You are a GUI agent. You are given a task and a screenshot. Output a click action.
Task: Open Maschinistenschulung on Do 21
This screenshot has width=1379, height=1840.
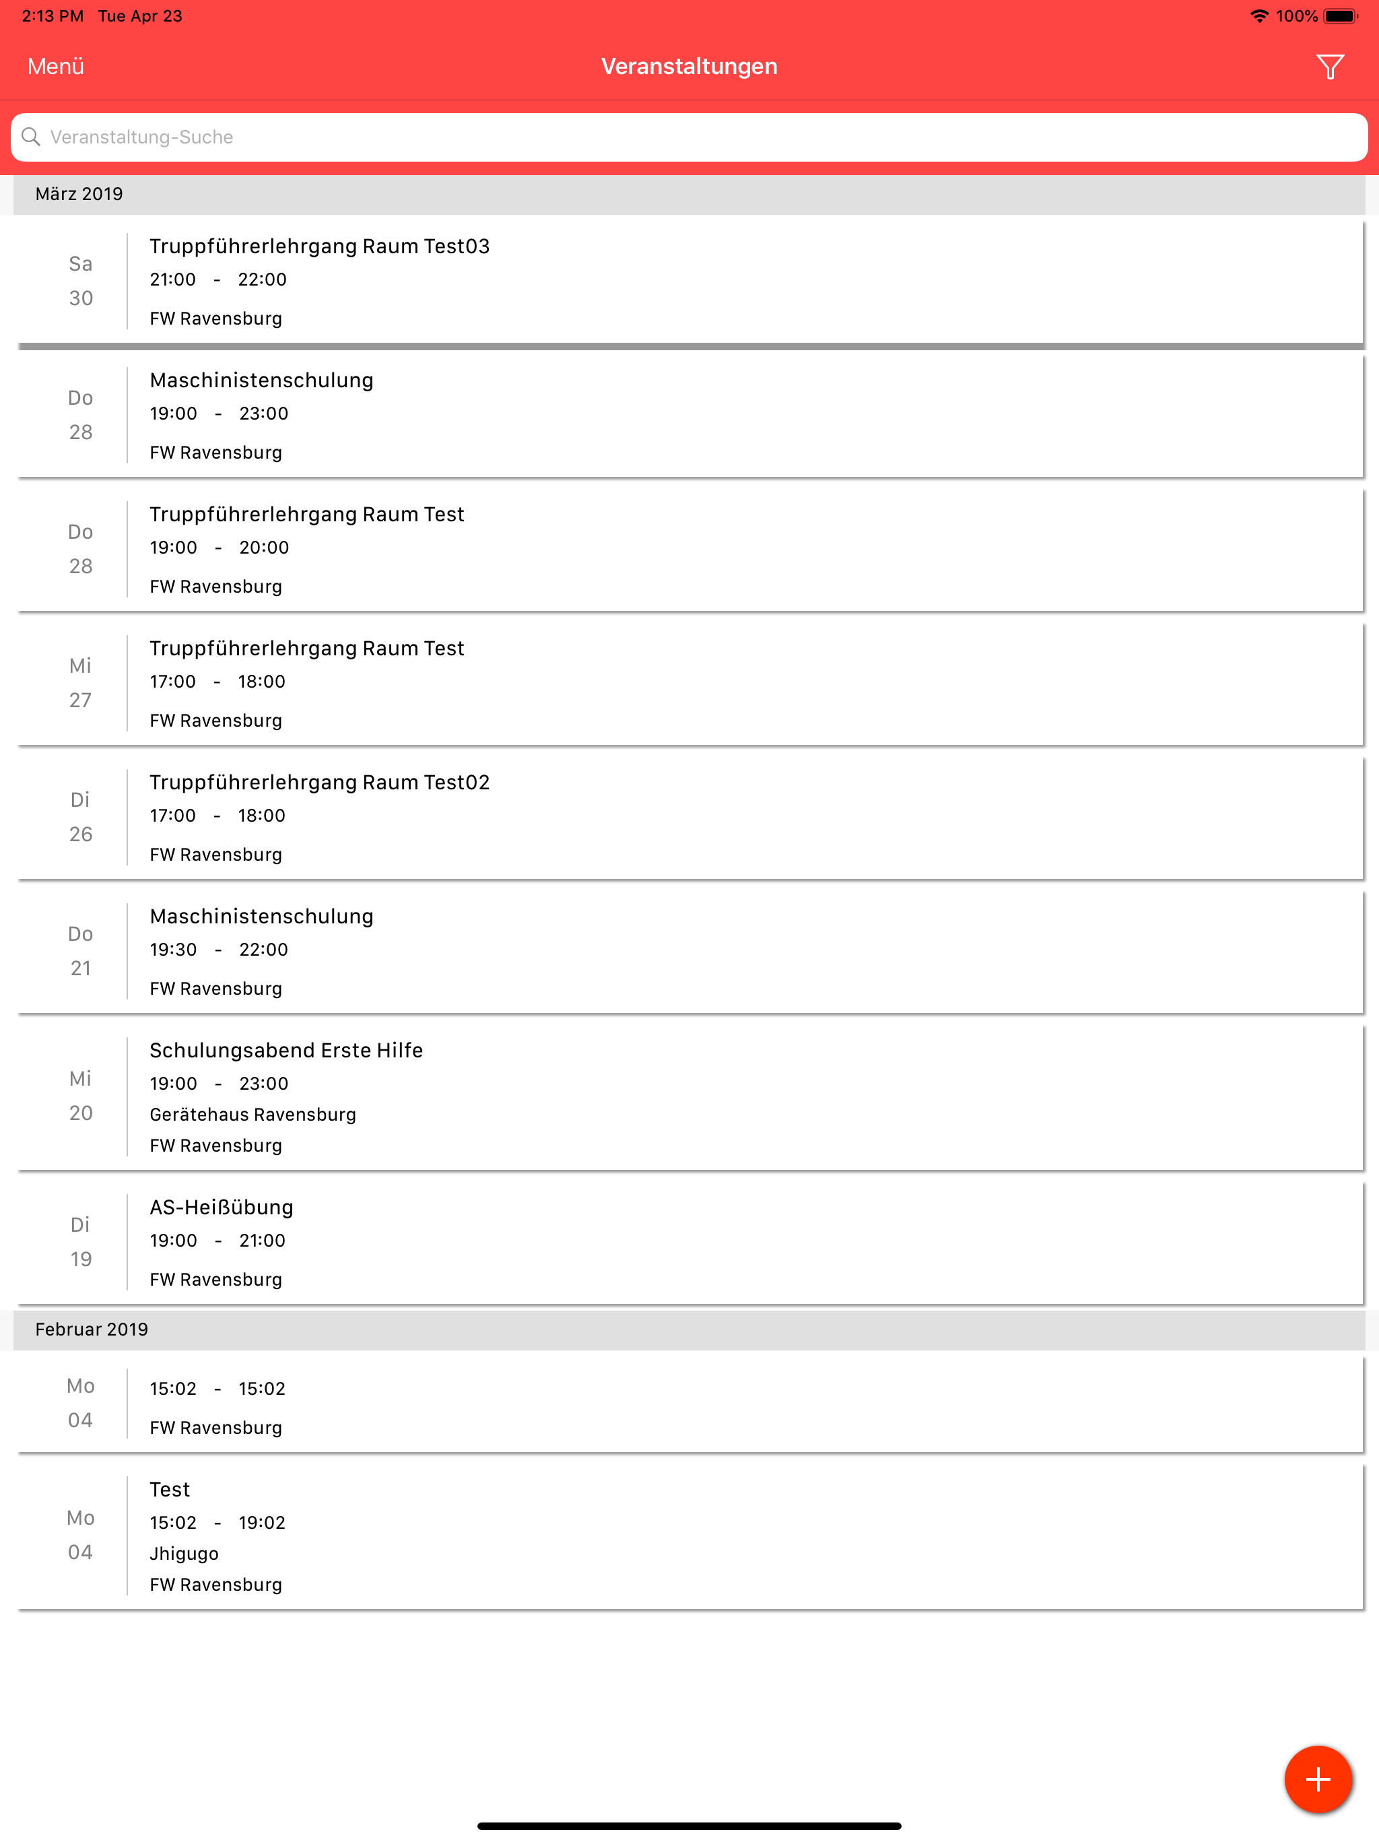point(689,951)
